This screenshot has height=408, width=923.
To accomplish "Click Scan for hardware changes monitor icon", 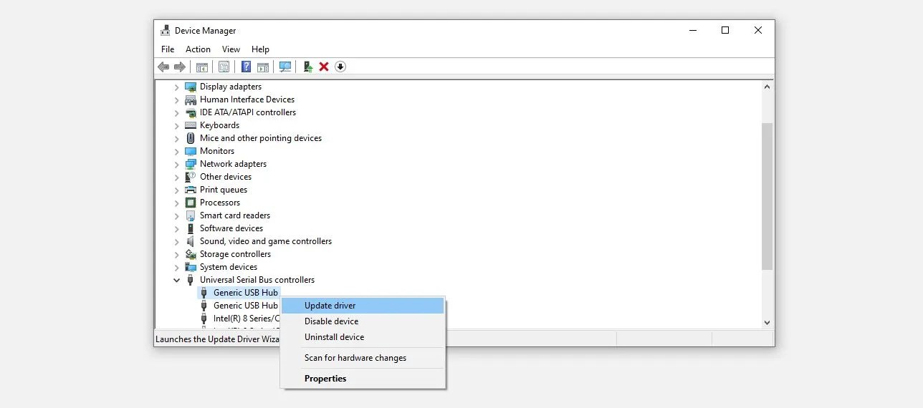I will (x=285, y=67).
